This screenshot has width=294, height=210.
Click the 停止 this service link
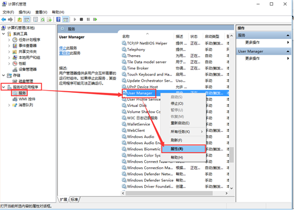click(x=63, y=48)
